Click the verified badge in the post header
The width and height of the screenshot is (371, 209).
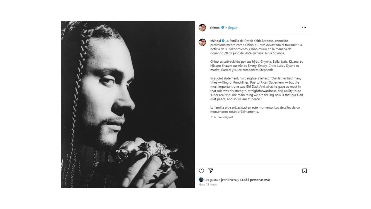(223, 28)
